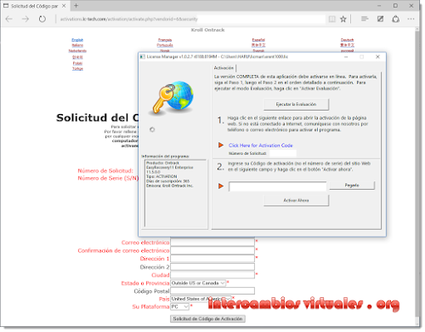Viewport: 425px width, 332px height.
Task: Switch page language to Français
Action: [165, 40]
